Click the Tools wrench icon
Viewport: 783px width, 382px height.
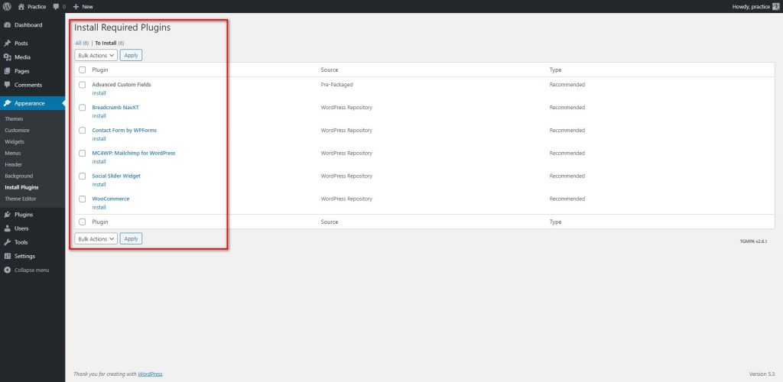click(8, 242)
